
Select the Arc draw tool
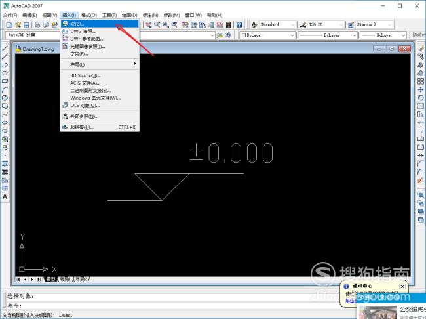[x=5, y=89]
